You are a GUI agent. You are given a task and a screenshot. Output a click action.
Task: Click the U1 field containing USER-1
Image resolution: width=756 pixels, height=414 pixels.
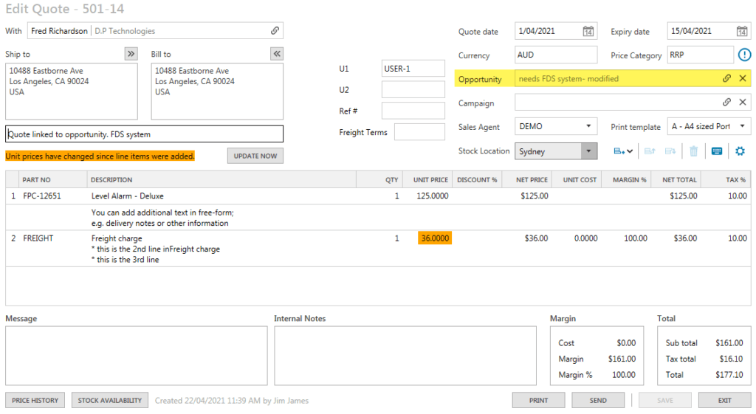413,69
